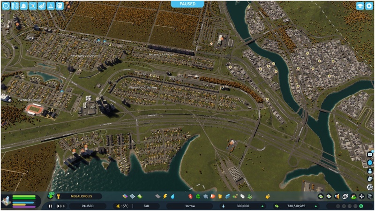Open the Education menu
375x211 pixels.
(205, 196)
